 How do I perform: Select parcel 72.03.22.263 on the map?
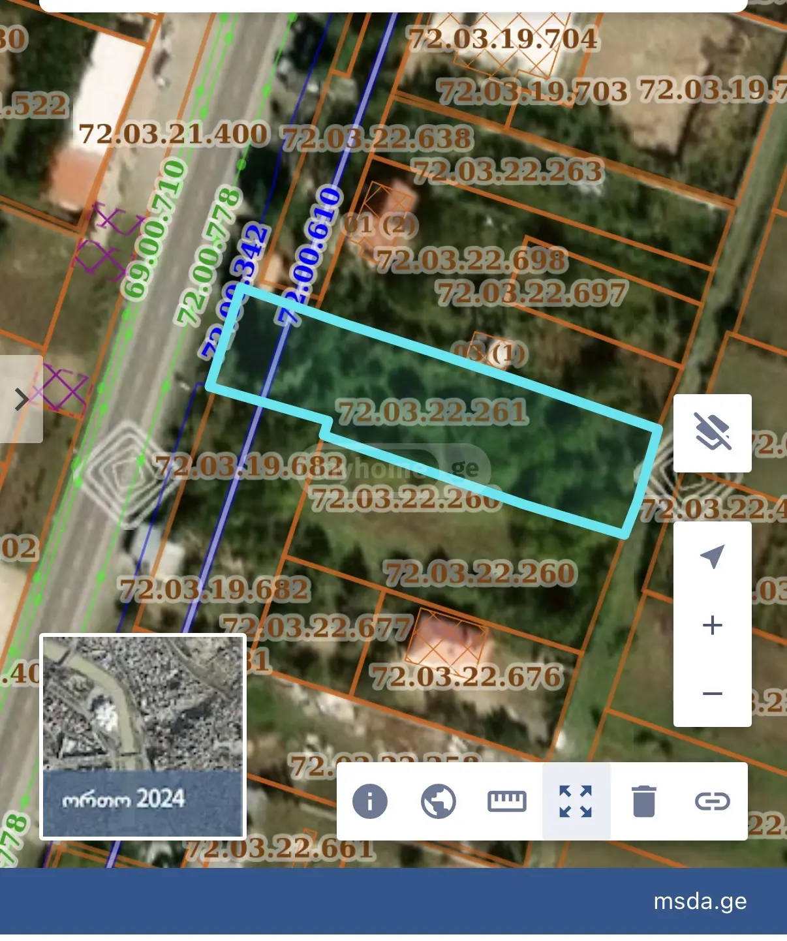(x=508, y=171)
